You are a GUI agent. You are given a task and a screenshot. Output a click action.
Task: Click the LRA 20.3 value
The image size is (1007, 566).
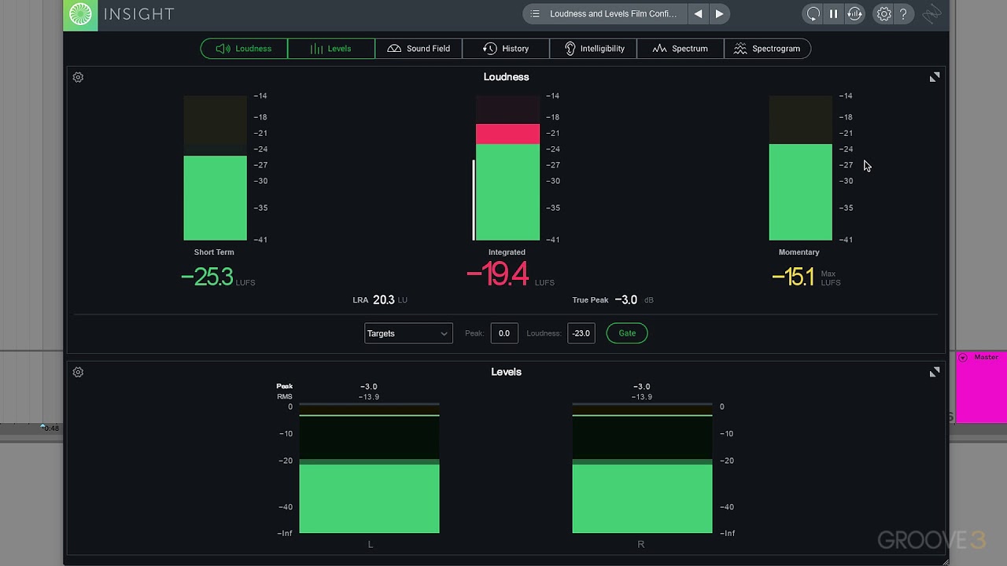pos(384,300)
